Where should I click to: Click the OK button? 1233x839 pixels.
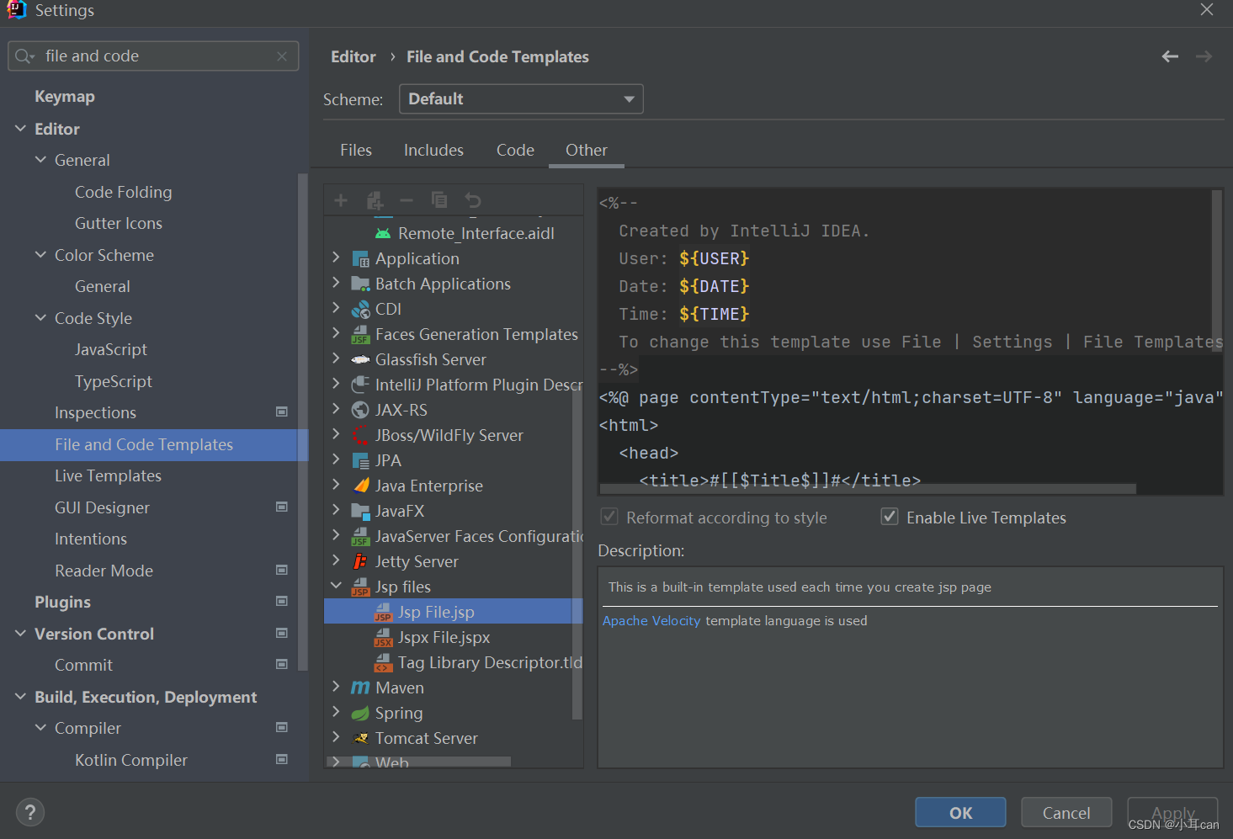pyautogui.click(x=960, y=812)
